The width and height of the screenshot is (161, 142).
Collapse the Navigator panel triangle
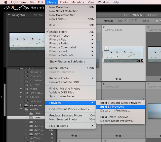tap(9, 15)
